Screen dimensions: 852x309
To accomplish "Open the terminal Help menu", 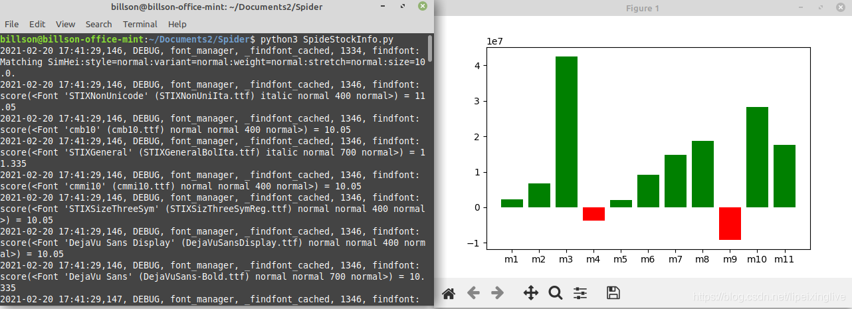I will click(x=177, y=24).
